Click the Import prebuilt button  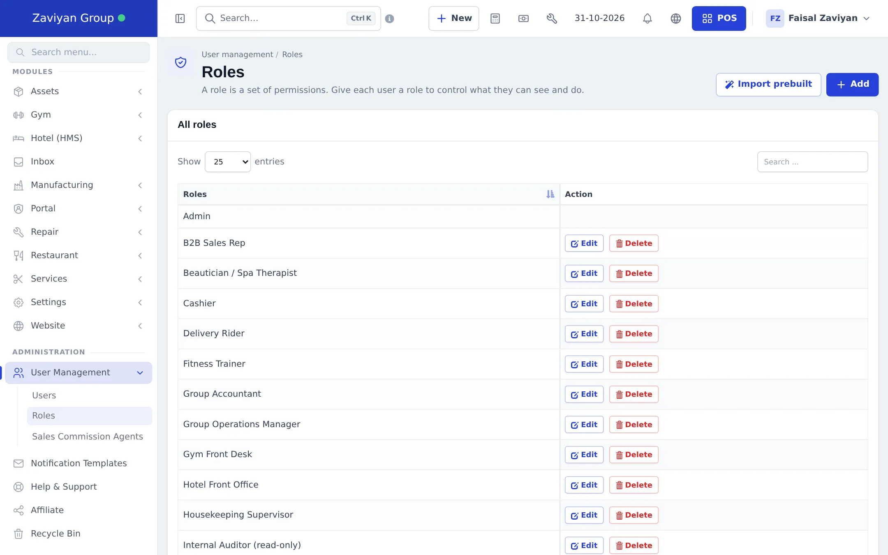click(x=768, y=84)
